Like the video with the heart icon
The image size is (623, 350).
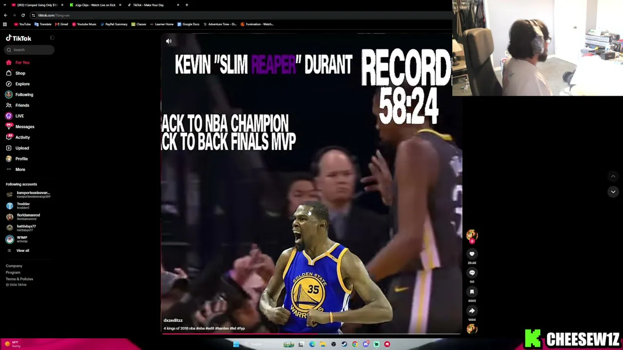(472, 254)
